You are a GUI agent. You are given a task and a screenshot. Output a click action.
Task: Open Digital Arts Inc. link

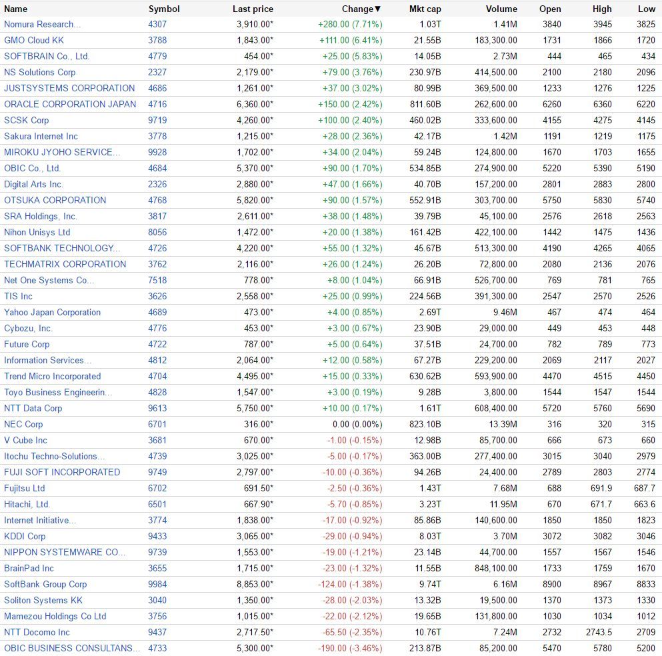click(34, 185)
